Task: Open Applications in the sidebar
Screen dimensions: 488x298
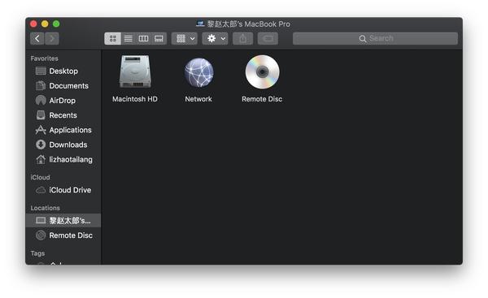Action: click(63, 130)
